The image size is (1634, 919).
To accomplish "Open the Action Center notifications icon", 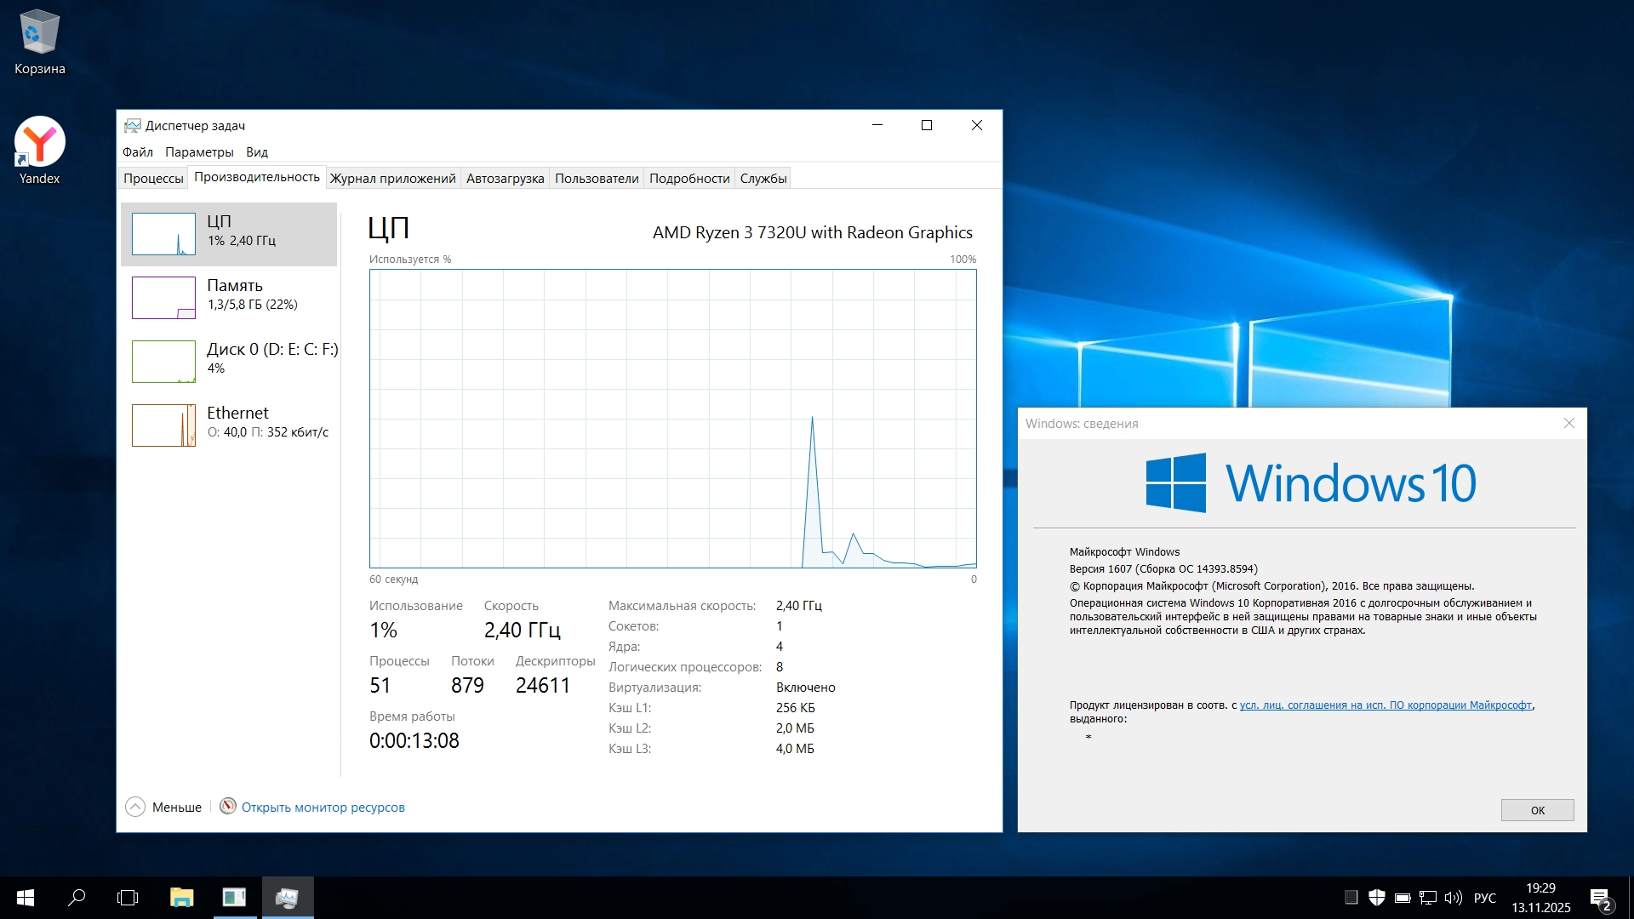I will pos(1600,898).
